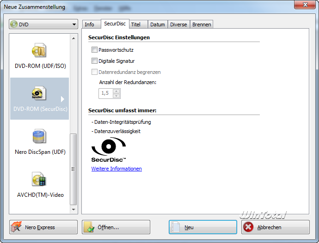Increase the Redundanzen spinner value

point(116,91)
